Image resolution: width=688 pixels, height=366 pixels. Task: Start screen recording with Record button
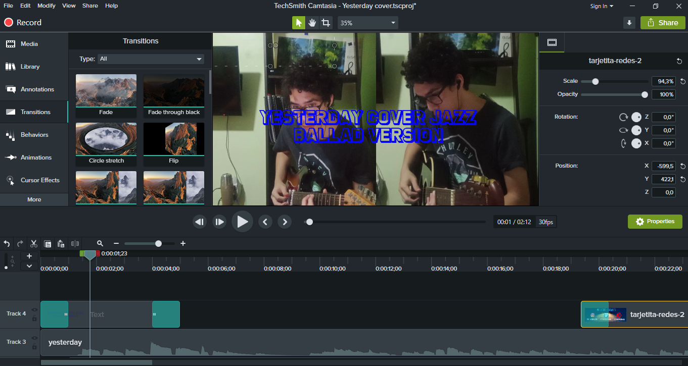pos(23,23)
